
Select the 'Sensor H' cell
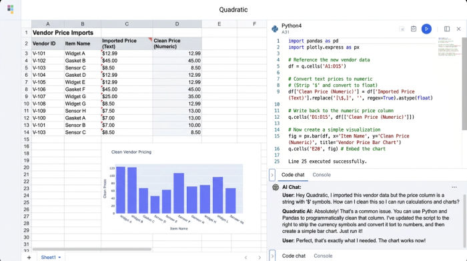pos(83,111)
